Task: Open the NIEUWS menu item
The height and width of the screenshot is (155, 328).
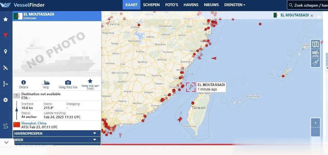Action: 211,5
